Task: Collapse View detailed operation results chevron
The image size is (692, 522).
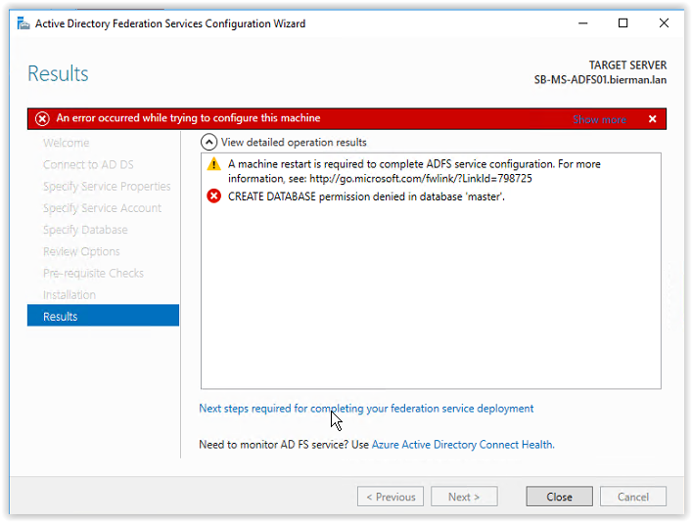Action: point(208,142)
